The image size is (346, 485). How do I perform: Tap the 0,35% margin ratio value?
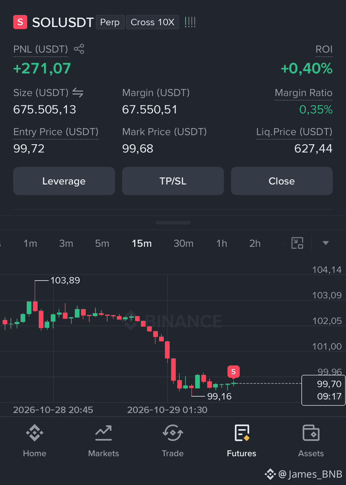click(x=316, y=110)
